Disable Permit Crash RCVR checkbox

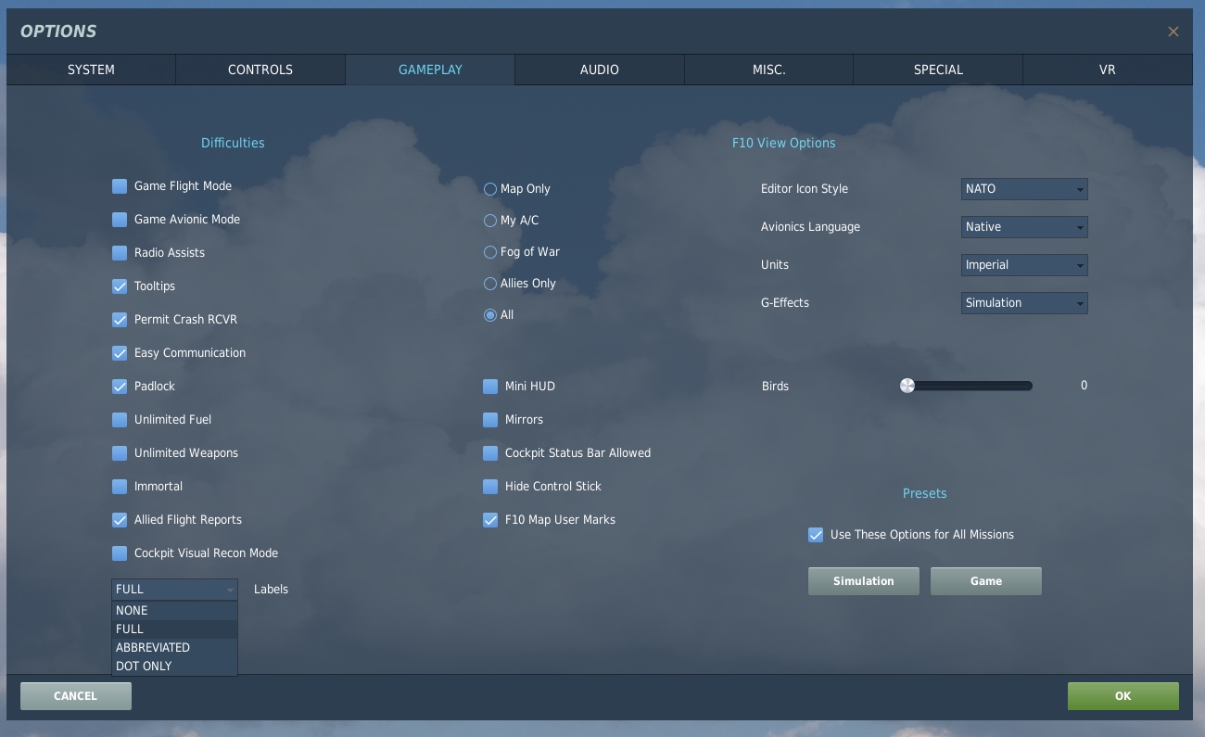120,320
